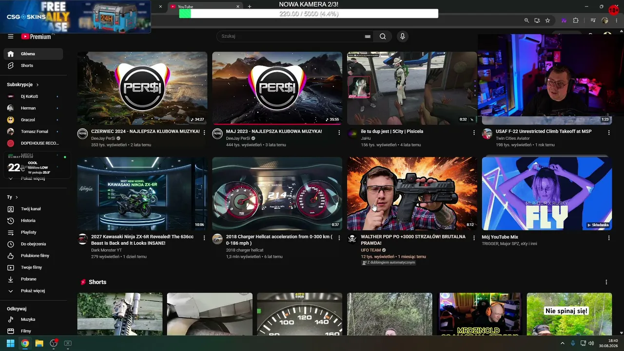Viewport: 624px width, 351px height.
Task: Open Playlisty in sidebar
Action: point(33,232)
